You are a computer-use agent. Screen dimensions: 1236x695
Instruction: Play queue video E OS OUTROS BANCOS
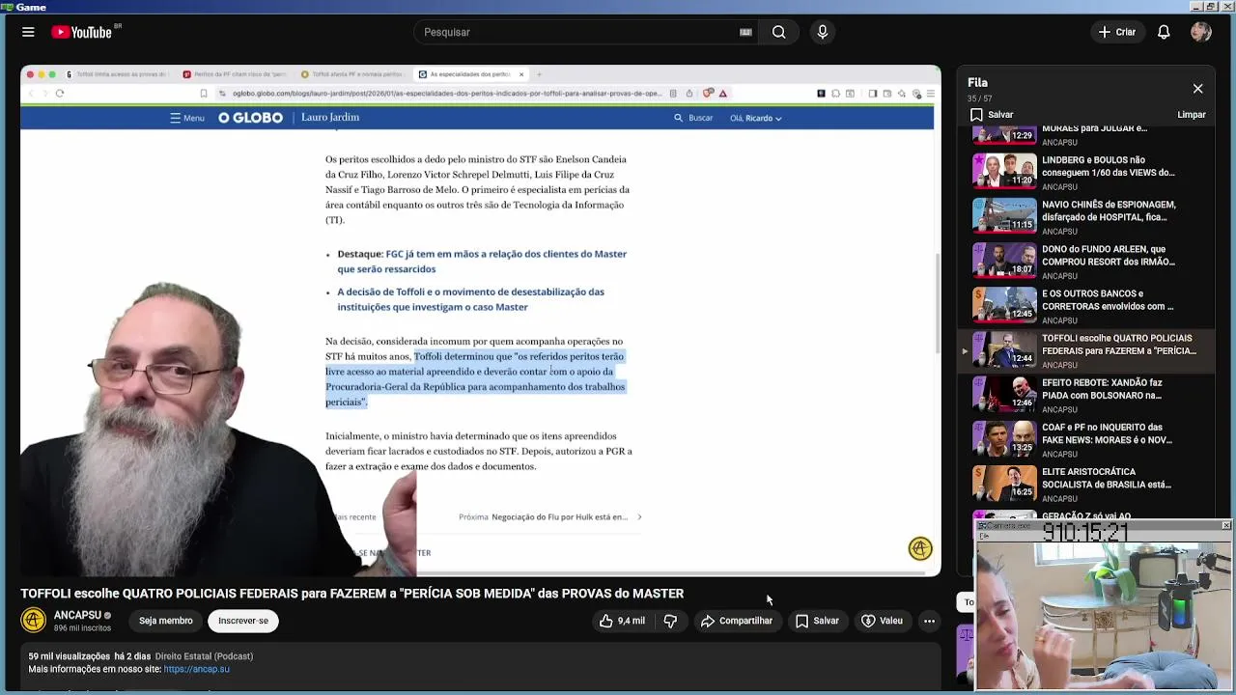tap(1085, 306)
